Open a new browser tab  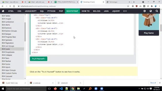coord(134,2)
